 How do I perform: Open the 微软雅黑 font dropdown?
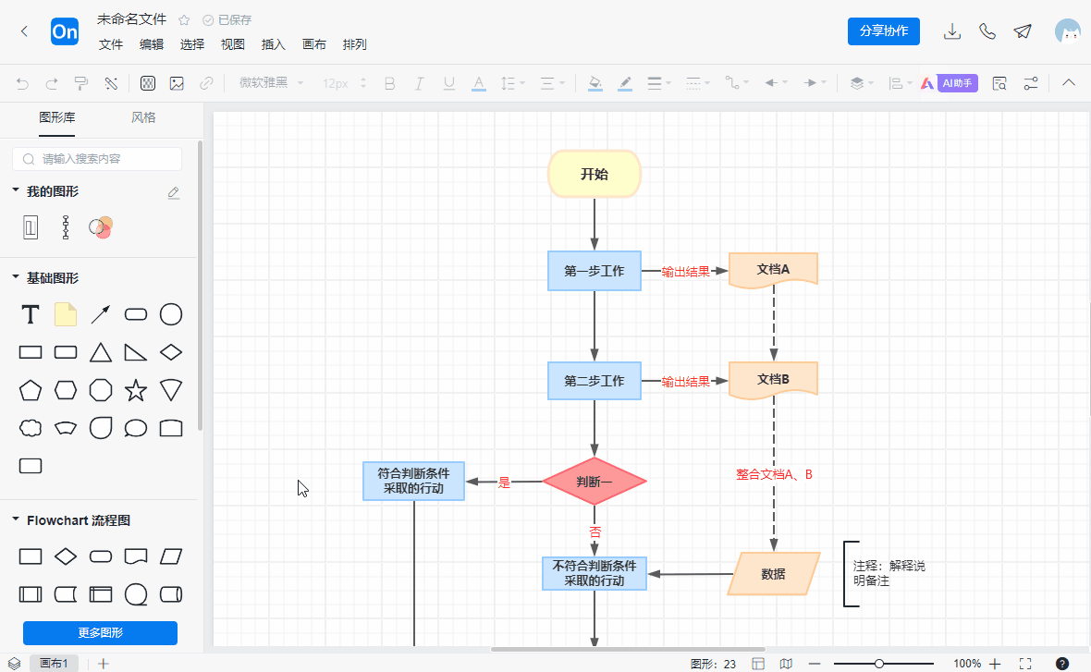click(271, 83)
